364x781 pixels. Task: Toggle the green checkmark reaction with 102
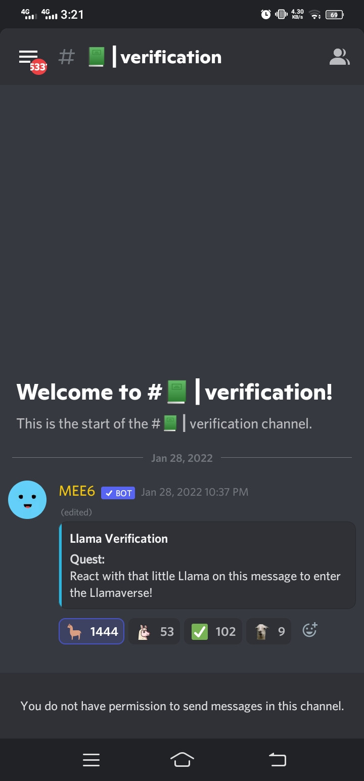213,631
